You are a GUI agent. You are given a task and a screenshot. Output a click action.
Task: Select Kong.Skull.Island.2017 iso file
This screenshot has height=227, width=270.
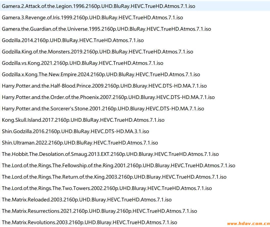(x=83, y=120)
